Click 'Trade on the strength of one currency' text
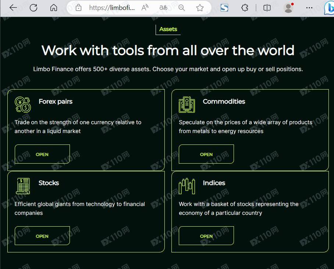 [x=78, y=126]
